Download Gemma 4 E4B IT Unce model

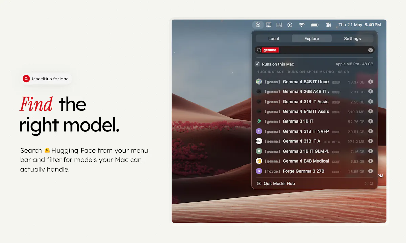pyautogui.click(x=370, y=82)
